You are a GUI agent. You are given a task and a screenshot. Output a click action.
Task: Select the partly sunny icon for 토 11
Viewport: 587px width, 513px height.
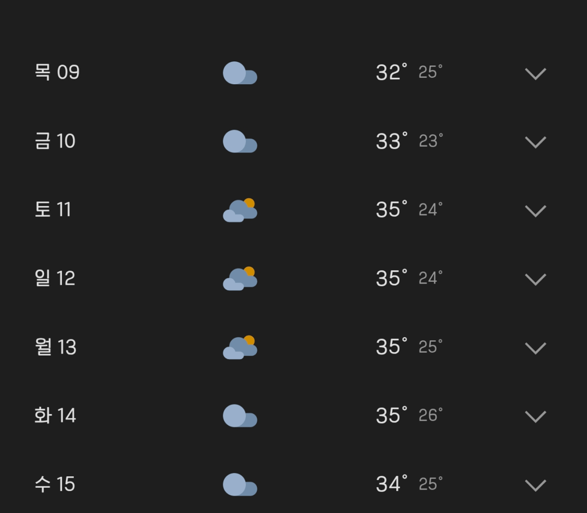tap(240, 210)
